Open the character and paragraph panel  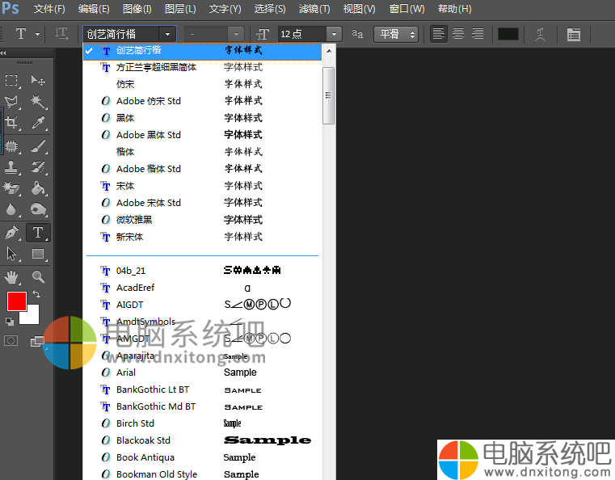574,35
